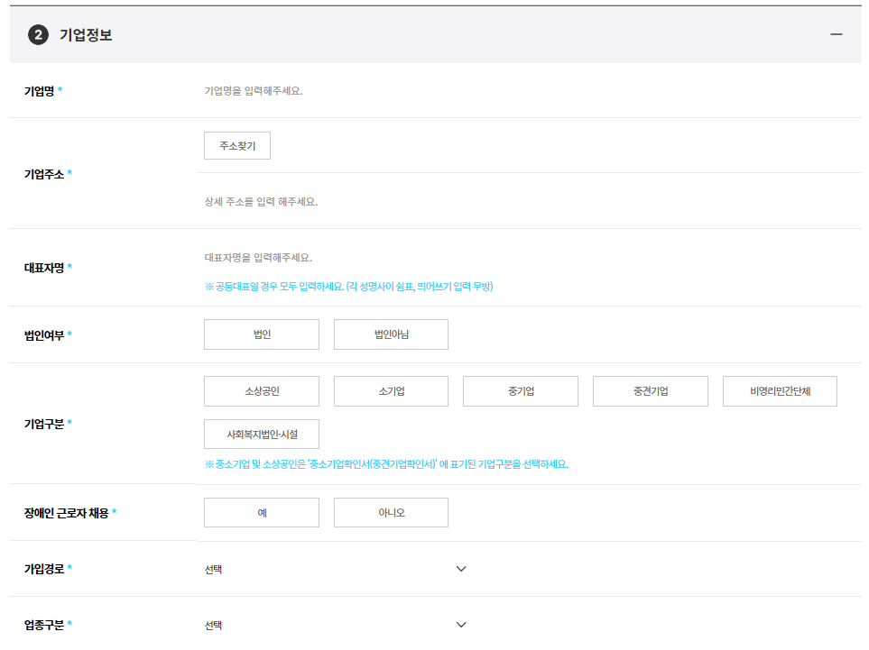Select 중기업 company classification
The height and width of the screenshot is (650, 869).
coord(521,390)
